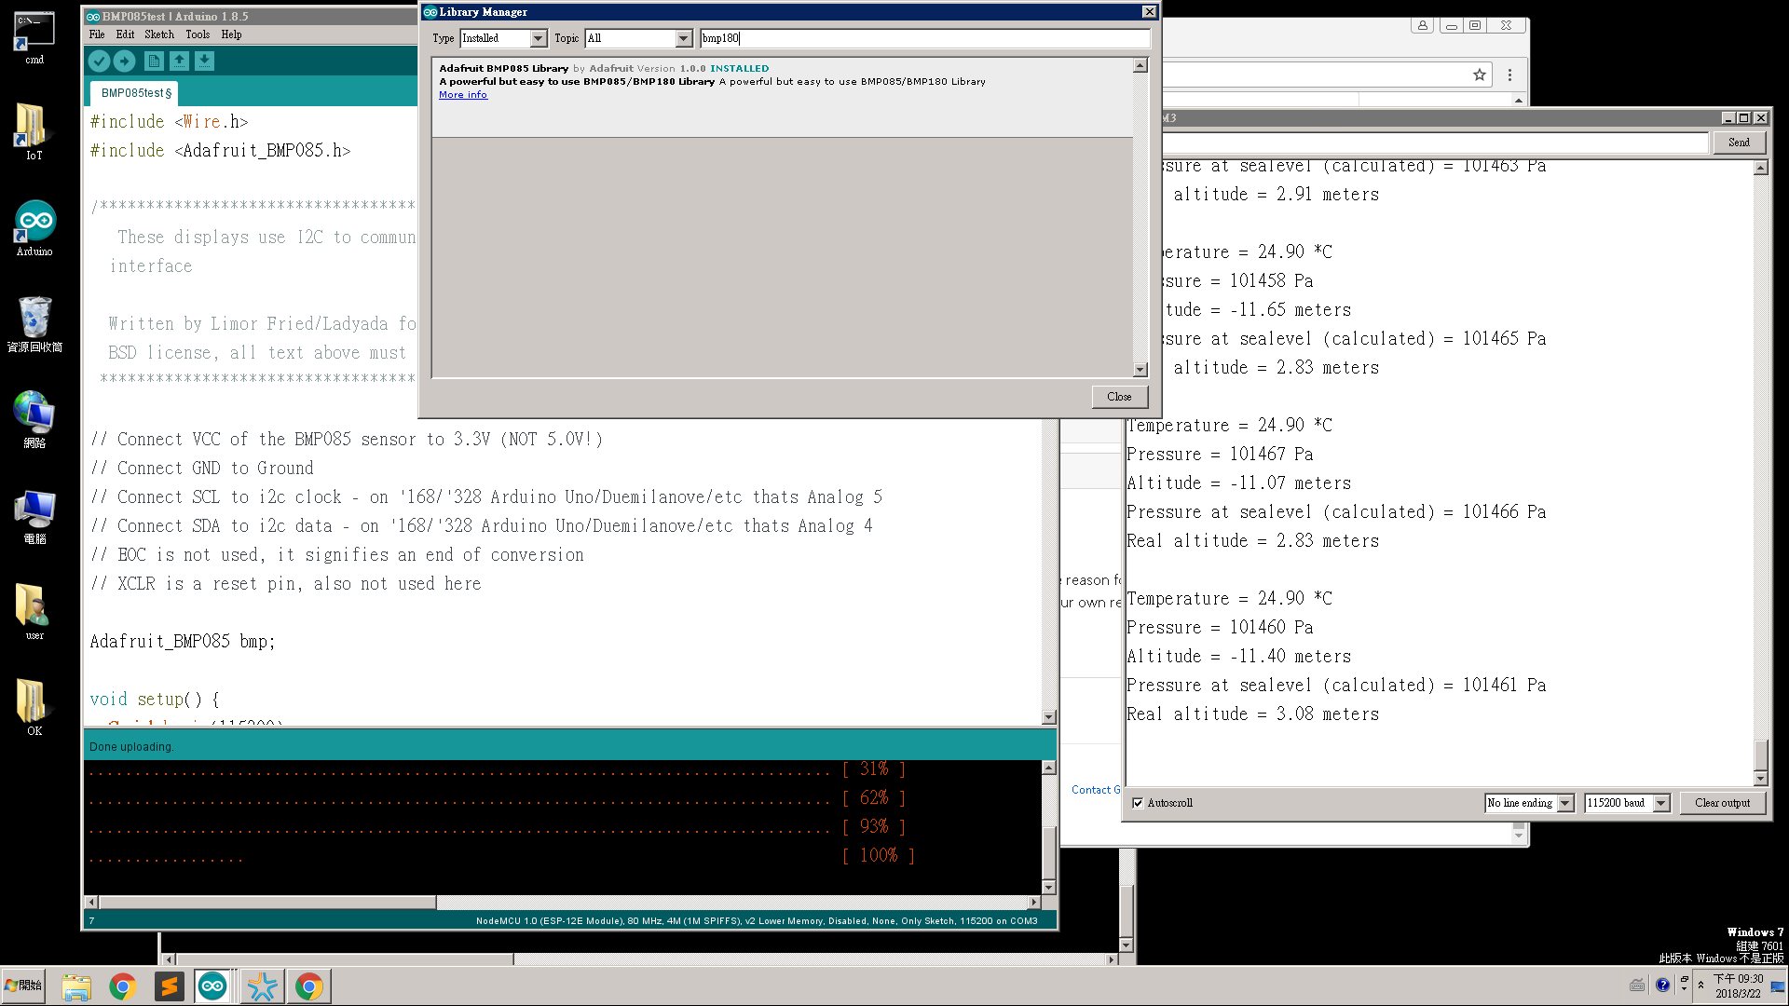The image size is (1789, 1006).
Task: Click the Adafruit BMP085 Library entry title
Action: 503,68
